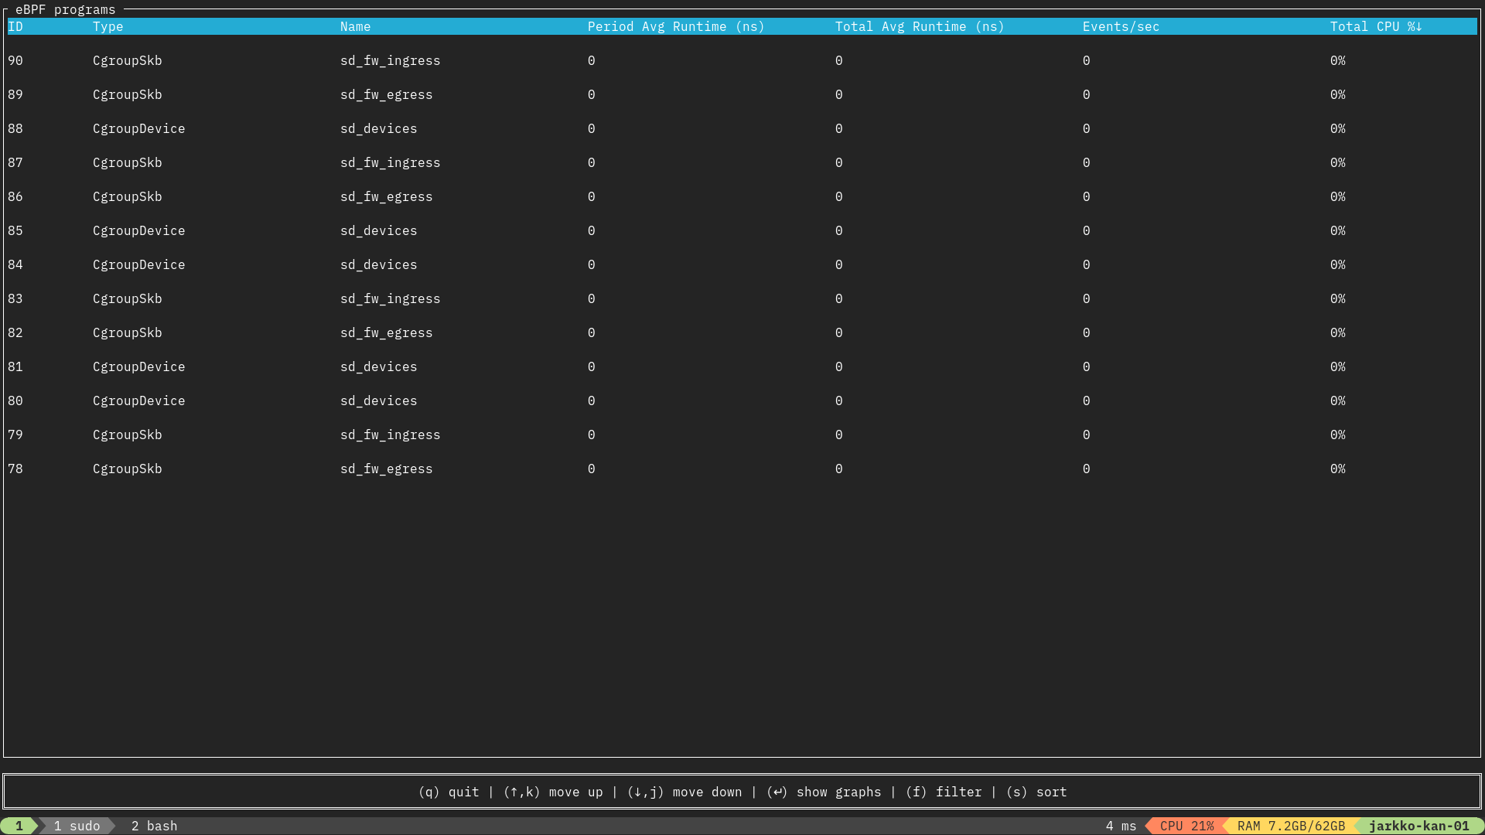Image resolution: width=1485 pixels, height=835 pixels.
Task: Click the Total CPU % sort column header
Action: (x=1375, y=26)
